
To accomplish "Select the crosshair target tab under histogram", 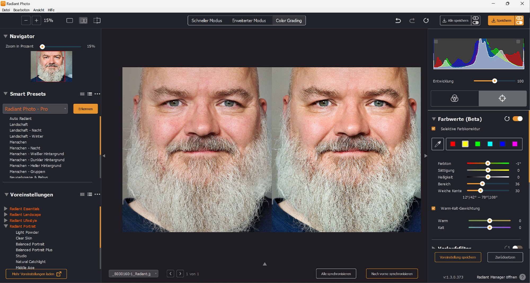I will tap(502, 98).
